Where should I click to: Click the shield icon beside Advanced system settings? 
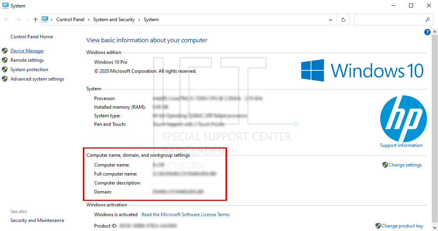(5, 79)
